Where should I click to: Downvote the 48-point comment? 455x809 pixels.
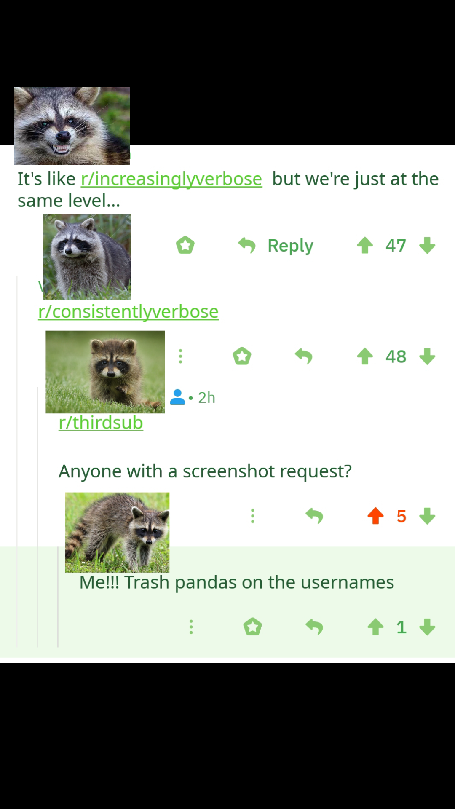pos(427,356)
